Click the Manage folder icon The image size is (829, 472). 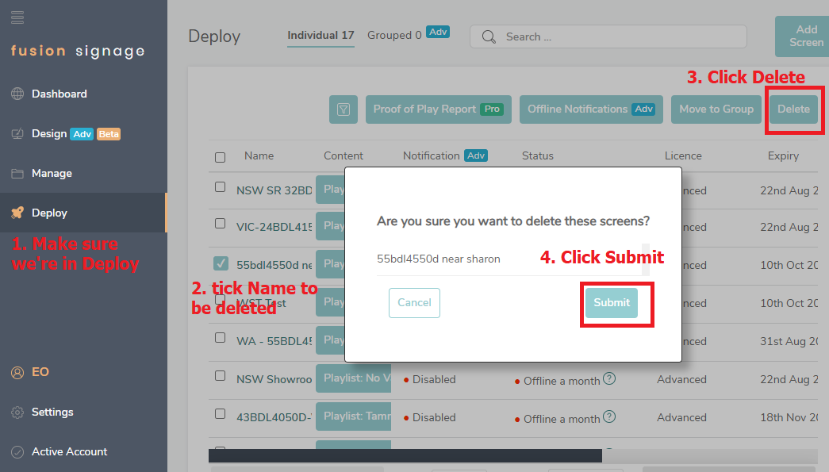click(x=17, y=174)
